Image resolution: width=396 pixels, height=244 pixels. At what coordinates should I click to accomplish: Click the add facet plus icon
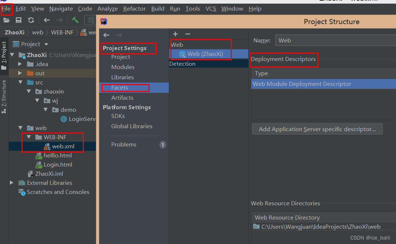[x=175, y=34]
